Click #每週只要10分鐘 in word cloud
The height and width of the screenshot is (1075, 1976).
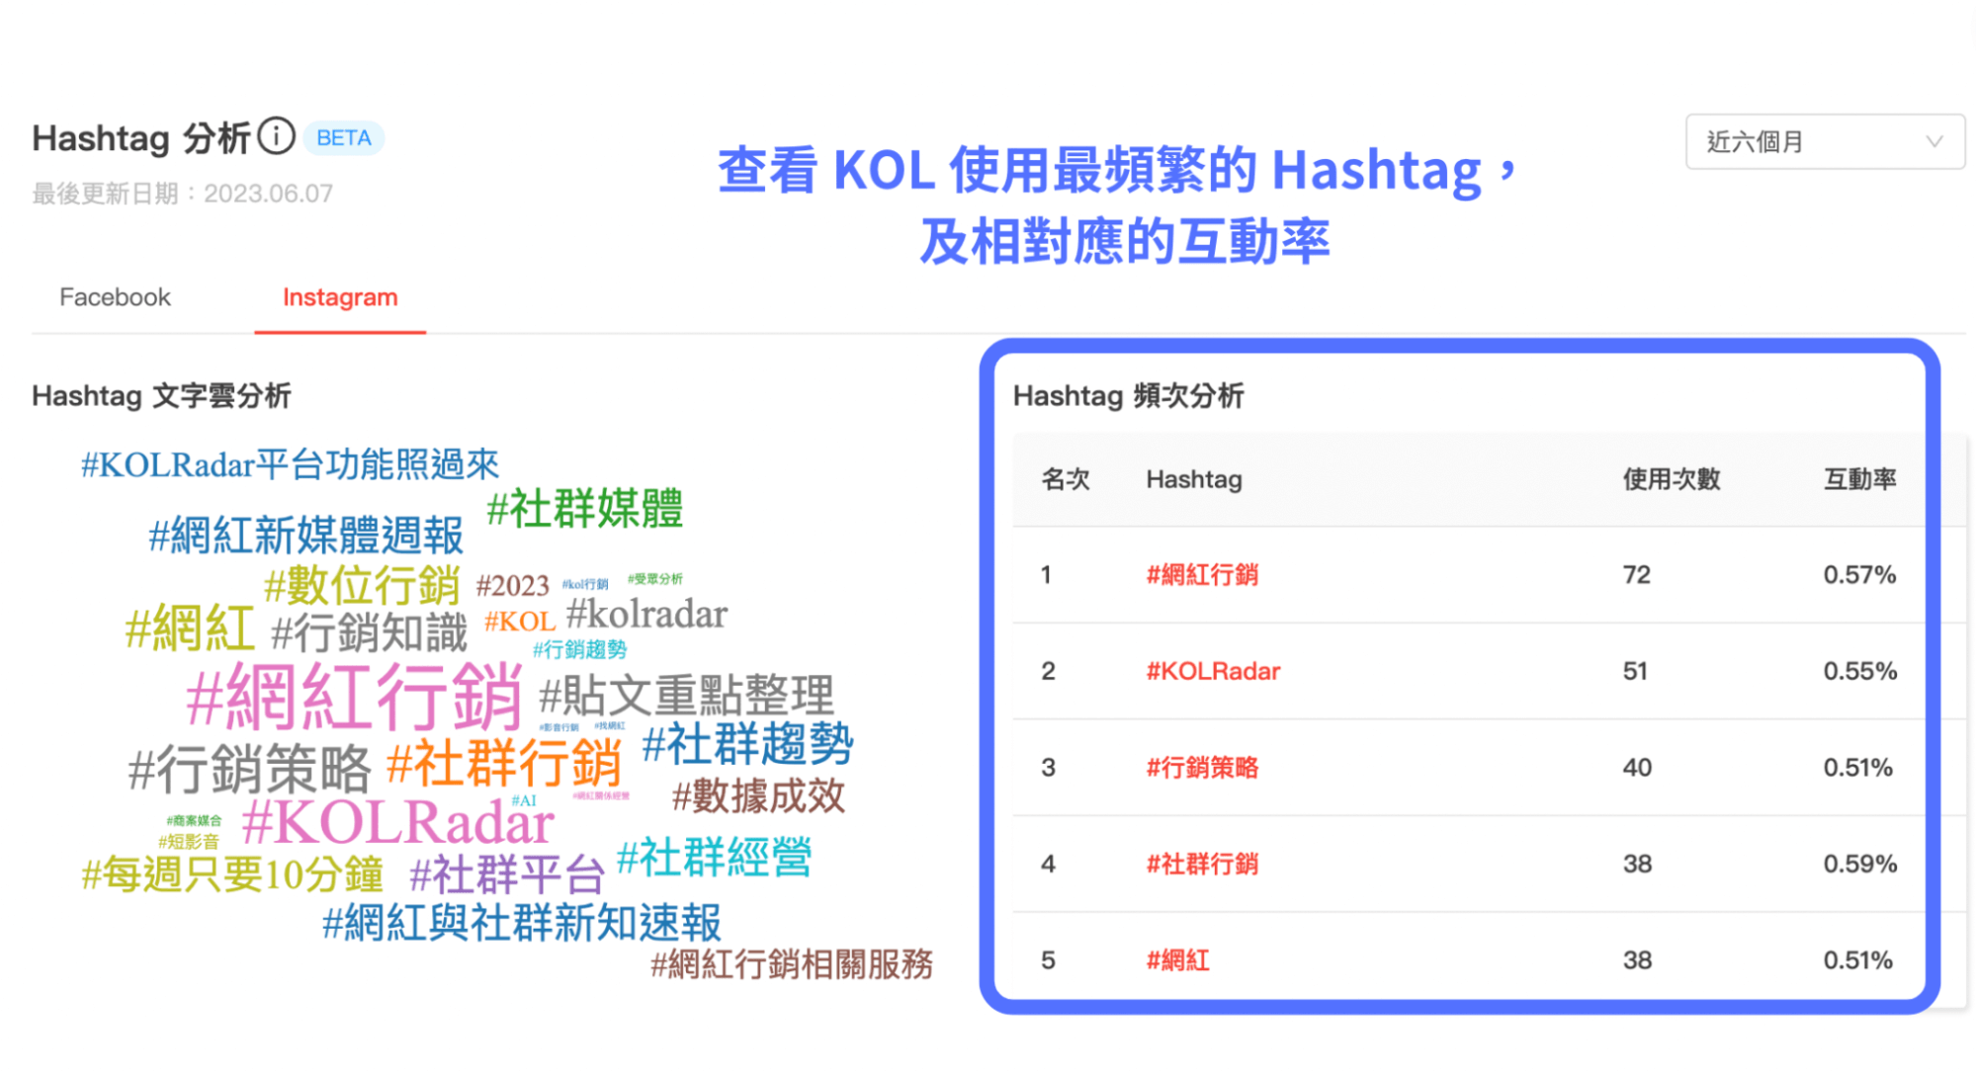point(232,874)
